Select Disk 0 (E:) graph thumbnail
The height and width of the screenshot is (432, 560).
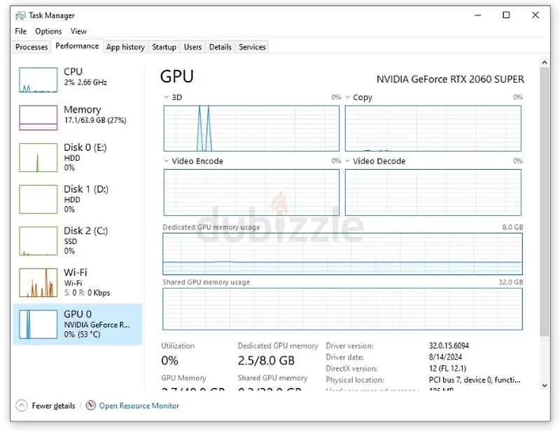[x=38, y=157]
